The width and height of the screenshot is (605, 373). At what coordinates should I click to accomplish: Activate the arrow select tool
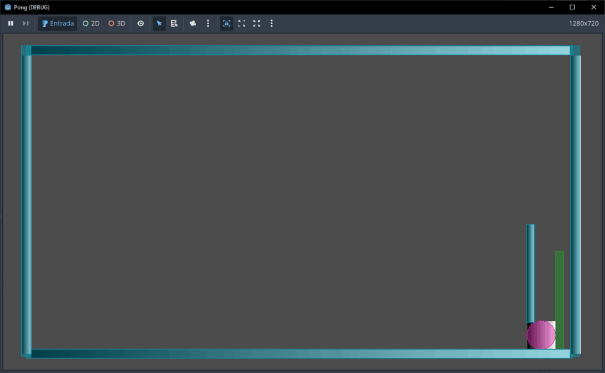[x=160, y=24]
